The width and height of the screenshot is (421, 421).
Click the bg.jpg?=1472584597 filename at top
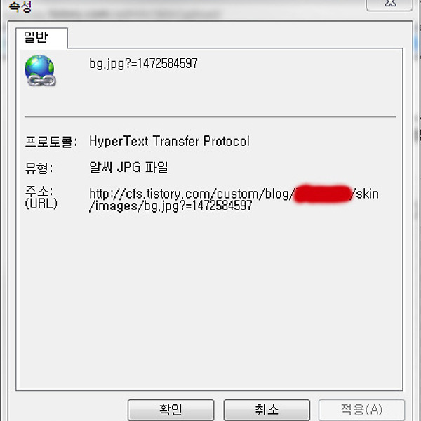click(143, 64)
